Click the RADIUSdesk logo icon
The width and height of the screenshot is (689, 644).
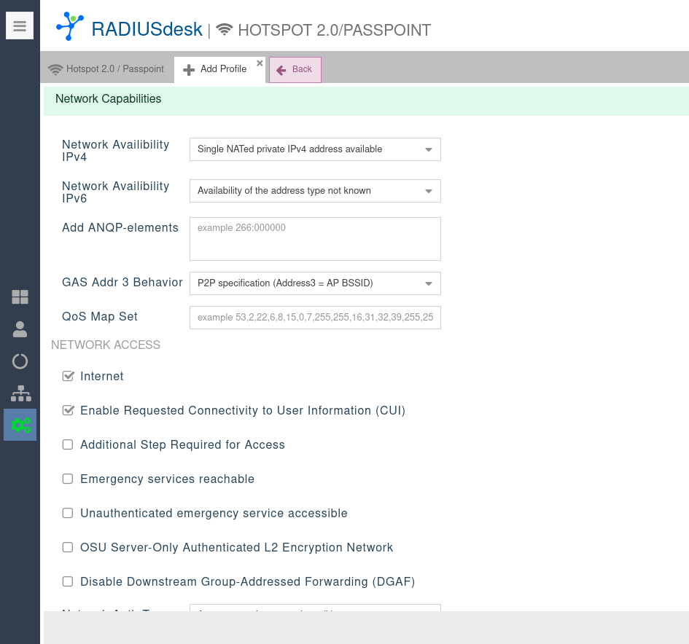tap(70, 26)
